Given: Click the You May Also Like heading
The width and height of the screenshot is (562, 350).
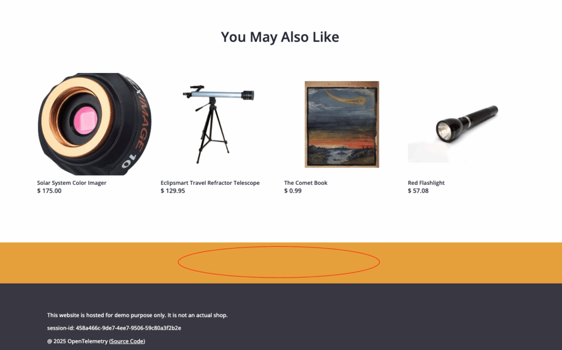Looking at the screenshot, I should (x=280, y=37).
